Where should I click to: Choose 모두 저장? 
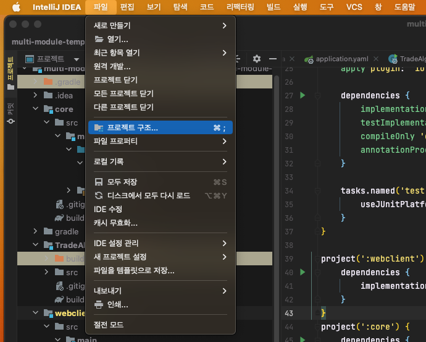click(161, 182)
